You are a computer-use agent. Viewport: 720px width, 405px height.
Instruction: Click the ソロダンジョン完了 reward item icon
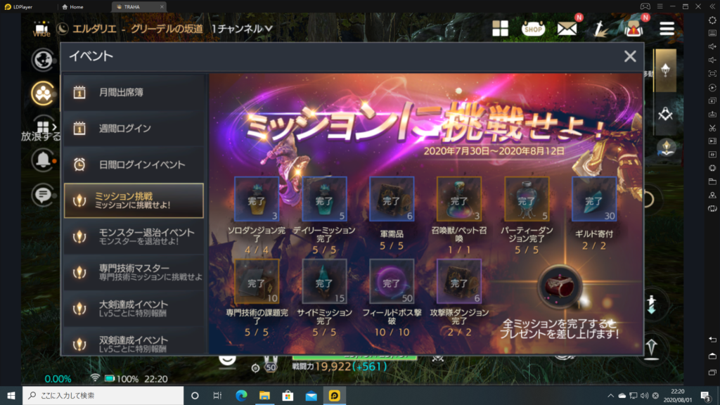click(x=257, y=199)
